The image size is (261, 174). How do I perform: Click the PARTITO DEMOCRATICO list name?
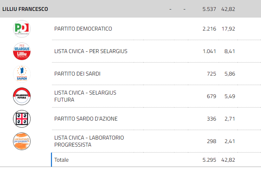pos(83,29)
